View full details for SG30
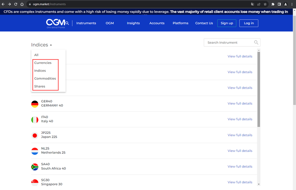296x190 pixels. [x=240, y=182]
